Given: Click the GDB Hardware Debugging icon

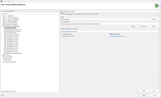Looking at the screenshot, I should tap(3, 23).
